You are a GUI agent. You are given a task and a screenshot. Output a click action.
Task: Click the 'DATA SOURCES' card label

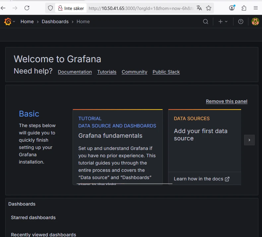click(192, 118)
